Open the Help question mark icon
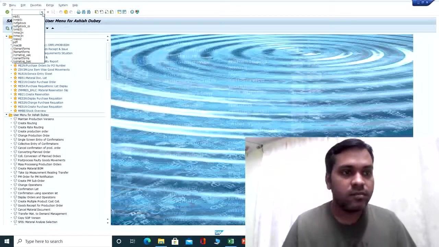Screen dimensions: 439x247 pos(132,12)
